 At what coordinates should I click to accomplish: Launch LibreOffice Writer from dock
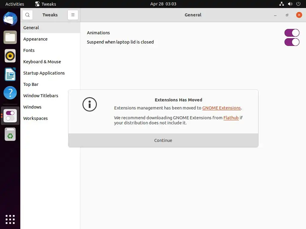[10, 74]
